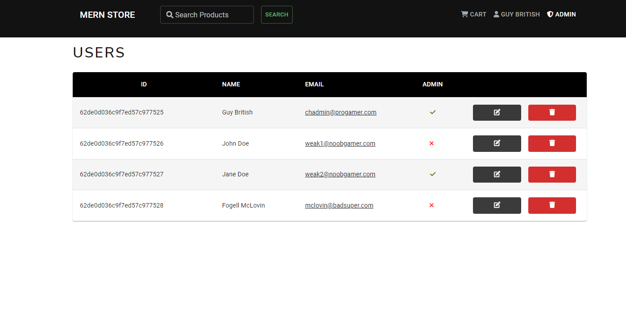Viewport: 626px width, 314px height.
Task: Open the Cart page
Action: point(473,14)
